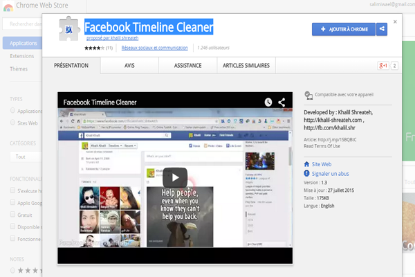Select Extensions in the left sidebar
This screenshot has width=415, height=277.
tap(22, 56)
